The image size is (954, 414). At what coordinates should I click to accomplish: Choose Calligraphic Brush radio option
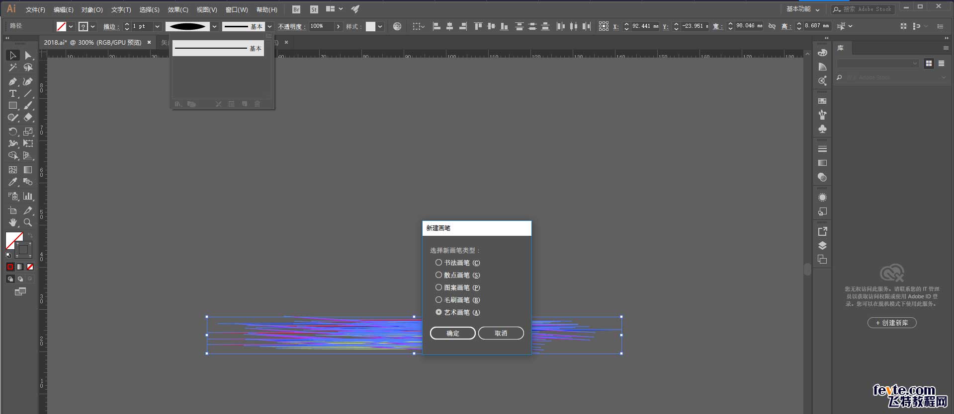pos(457,263)
